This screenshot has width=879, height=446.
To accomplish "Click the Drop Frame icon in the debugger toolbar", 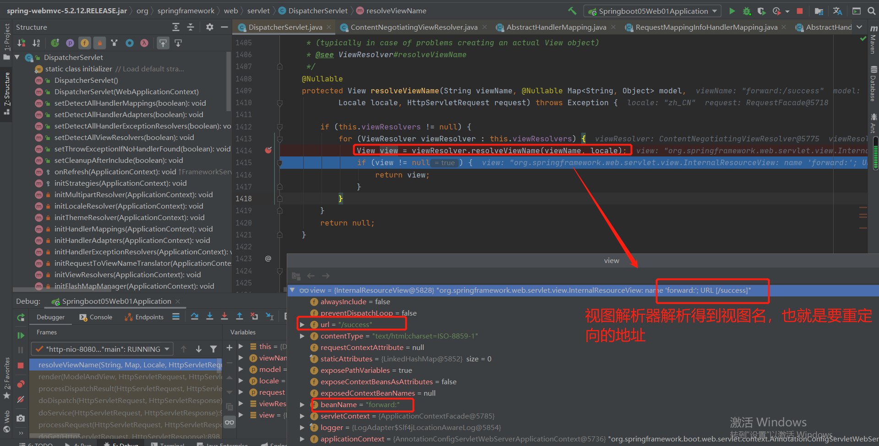I will tap(254, 317).
